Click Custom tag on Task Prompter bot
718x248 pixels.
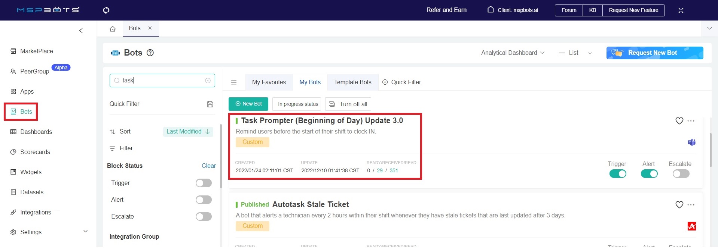click(253, 142)
